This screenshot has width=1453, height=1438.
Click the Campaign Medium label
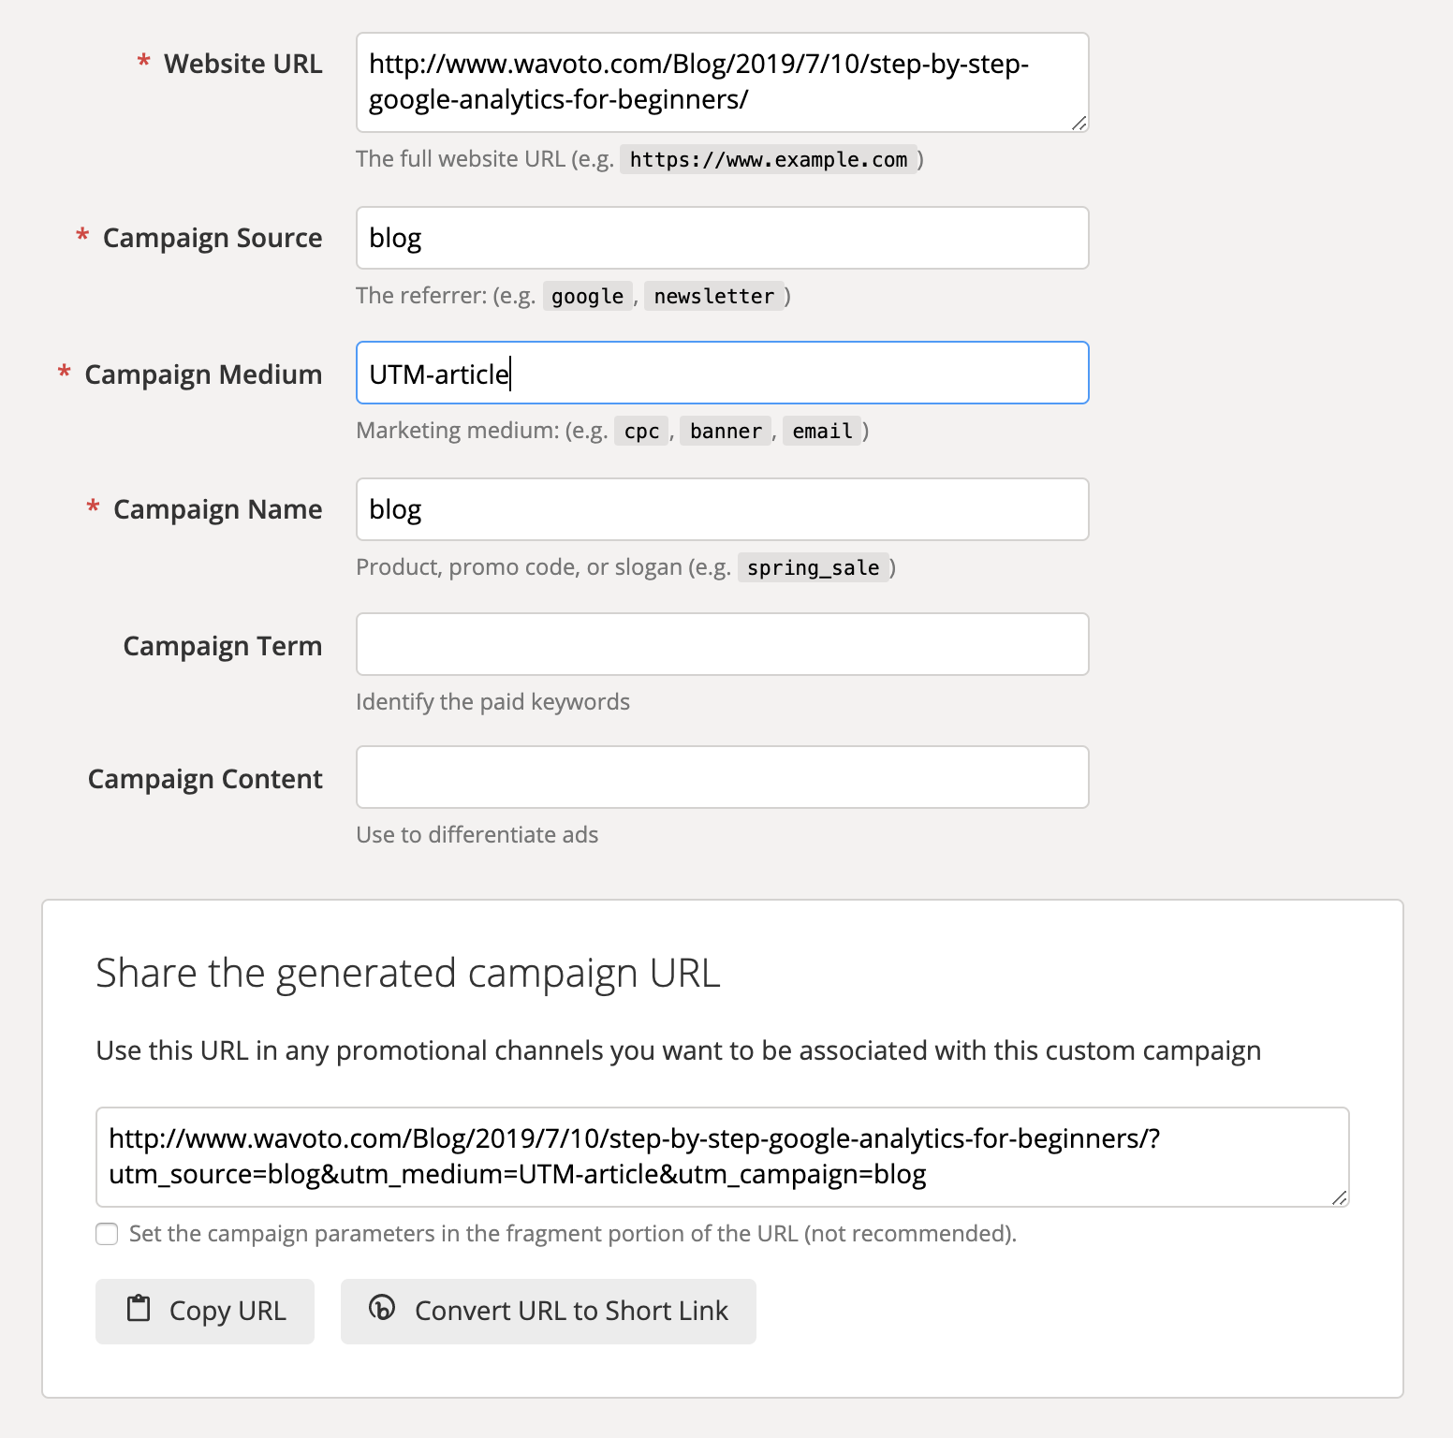(203, 374)
